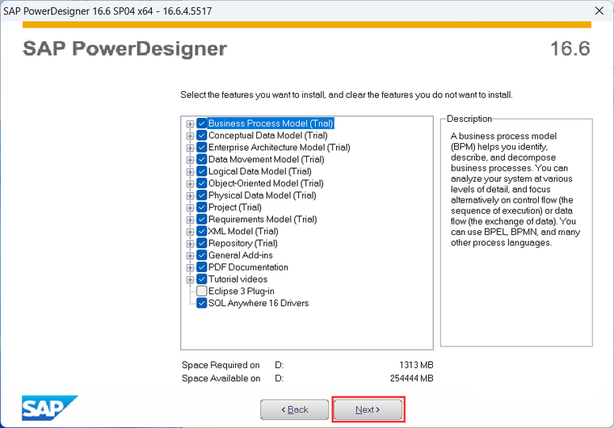
Task: Expand the Requirements Model tree node
Action: (190, 220)
